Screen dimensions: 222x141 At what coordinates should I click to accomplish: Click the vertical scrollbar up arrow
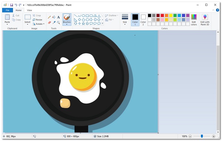click(218, 32)
